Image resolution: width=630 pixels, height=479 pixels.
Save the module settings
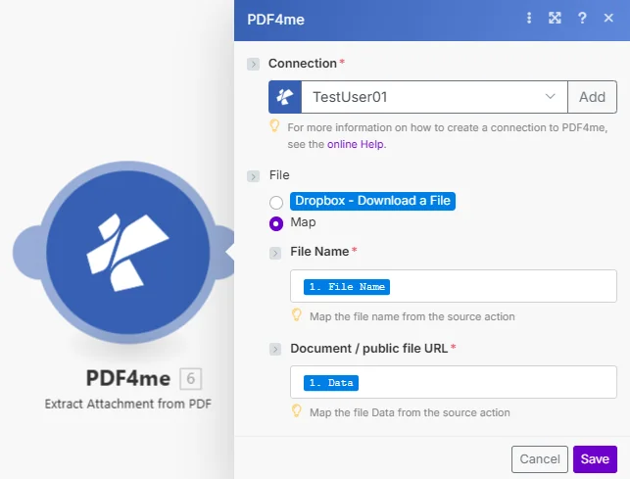(595, 458)
